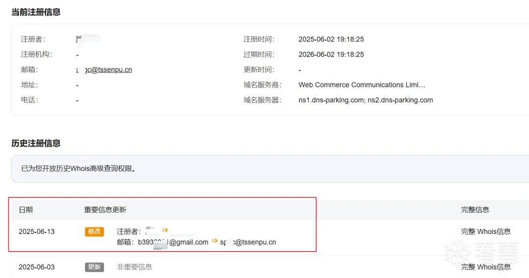Click the truncated registrar name Web Commerce Communications

361,85
